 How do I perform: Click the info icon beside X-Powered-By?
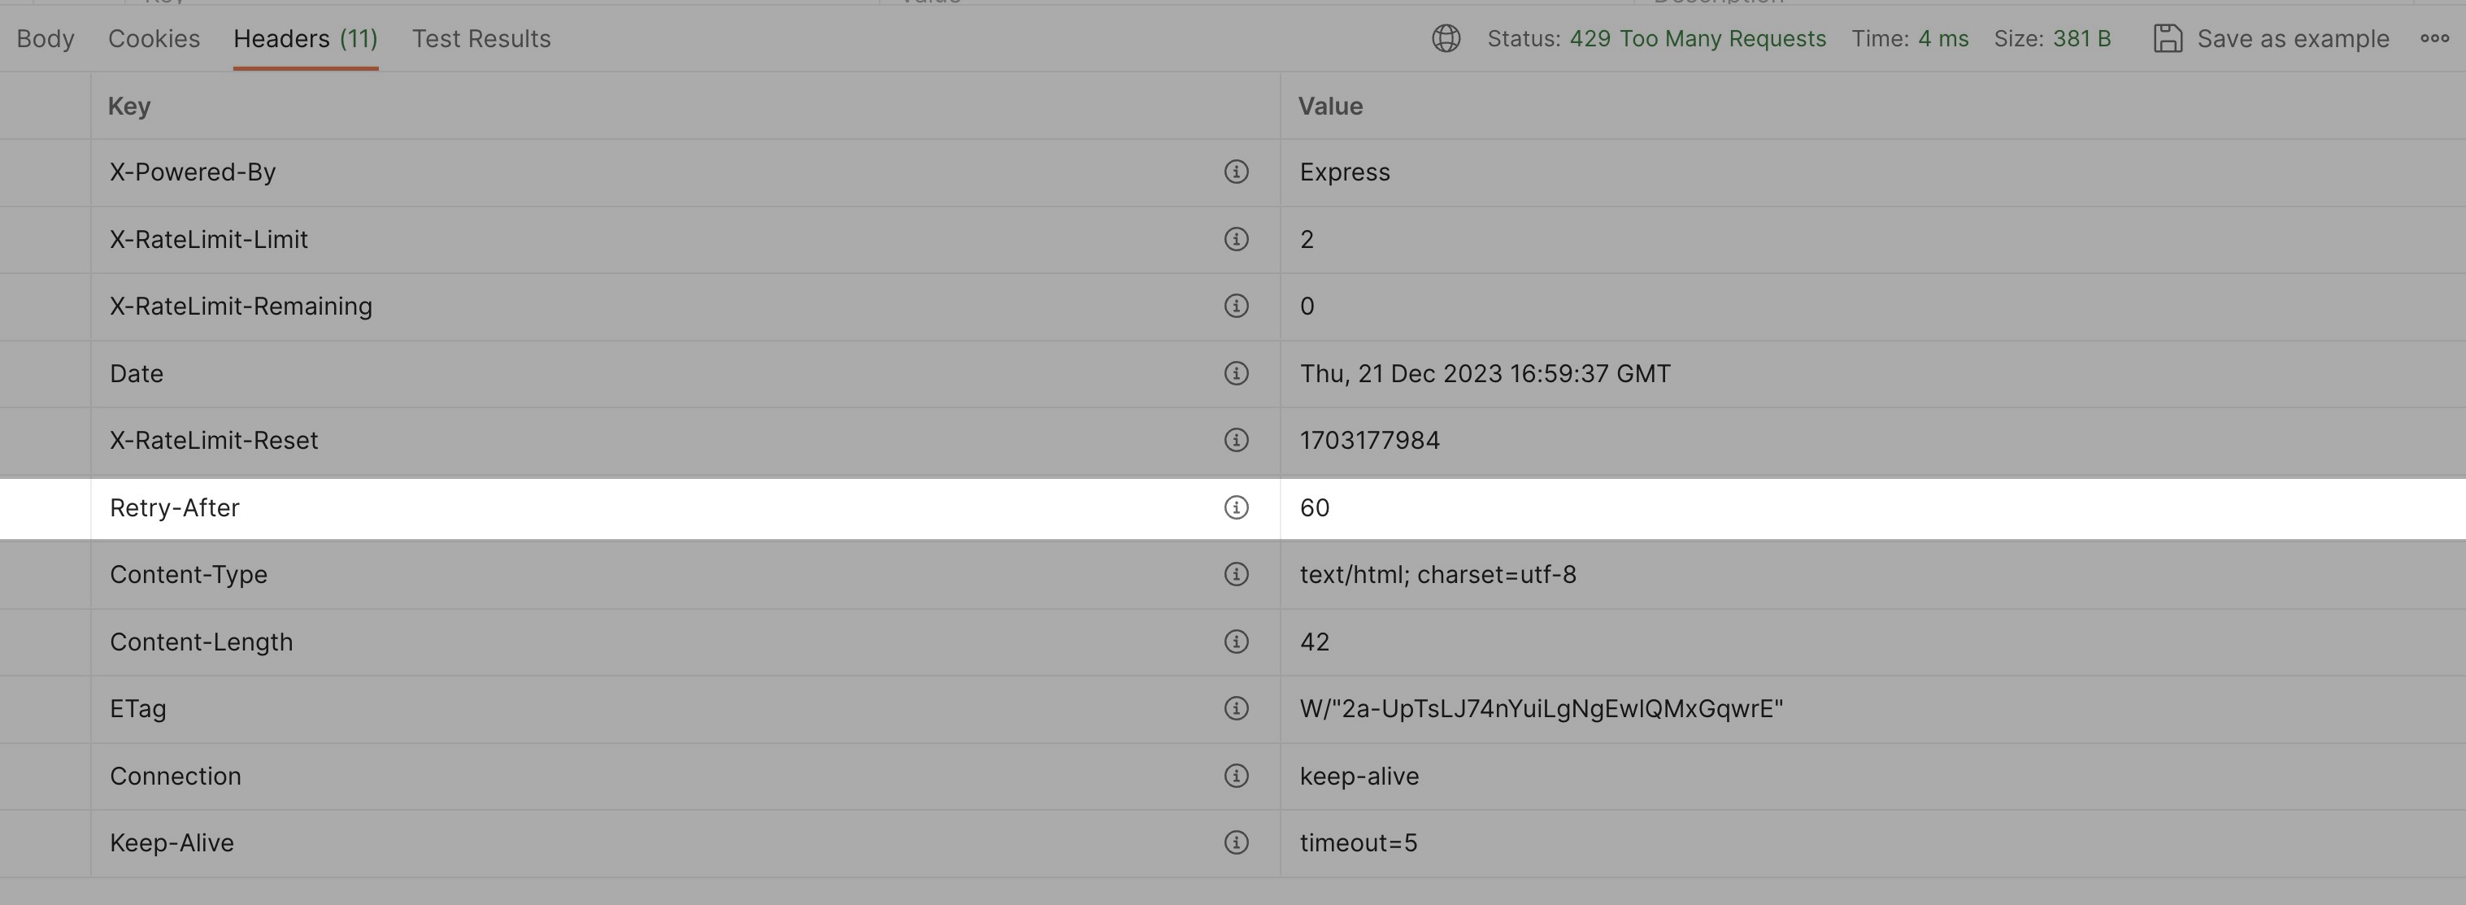(1237, 172)
